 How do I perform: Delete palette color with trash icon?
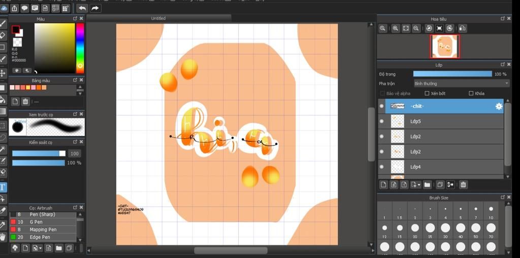tap(25, 102)
